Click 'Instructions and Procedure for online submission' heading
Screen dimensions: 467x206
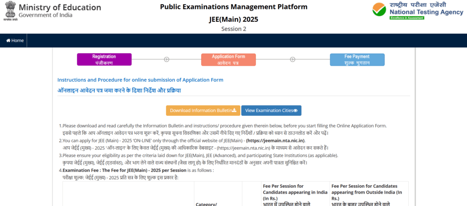point(140,80)
